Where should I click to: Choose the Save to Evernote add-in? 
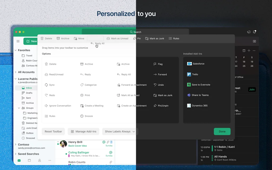point(189,85)
